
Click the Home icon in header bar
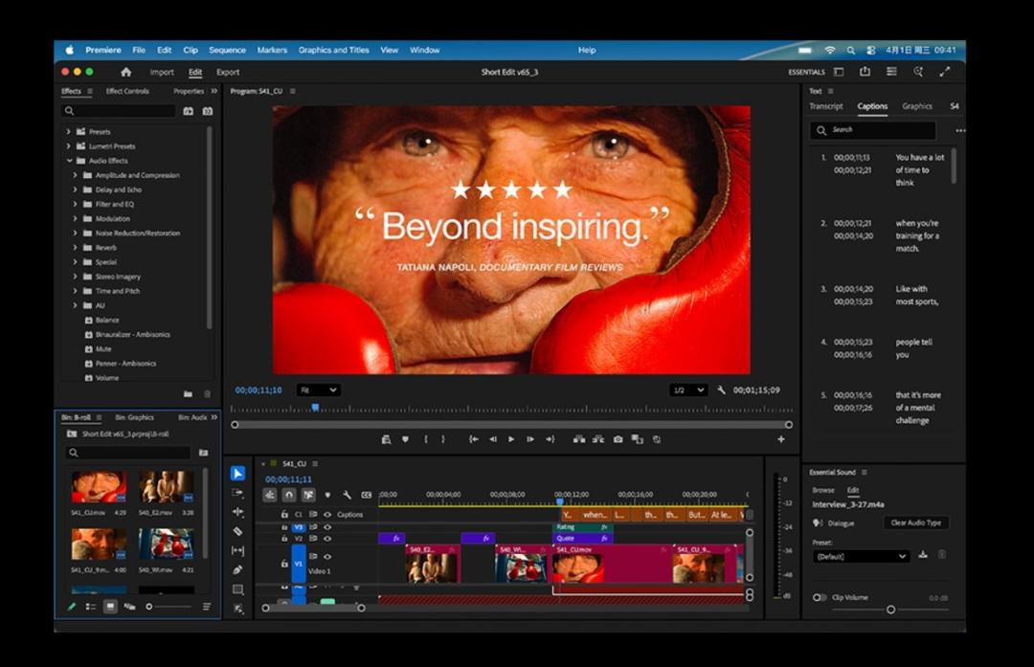tap(125, 72)
